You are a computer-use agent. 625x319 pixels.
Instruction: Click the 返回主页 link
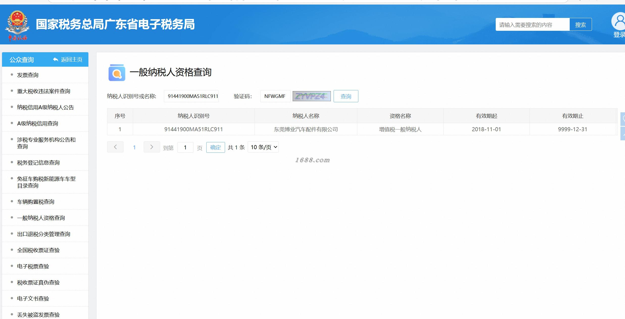(x=71, y=60)
